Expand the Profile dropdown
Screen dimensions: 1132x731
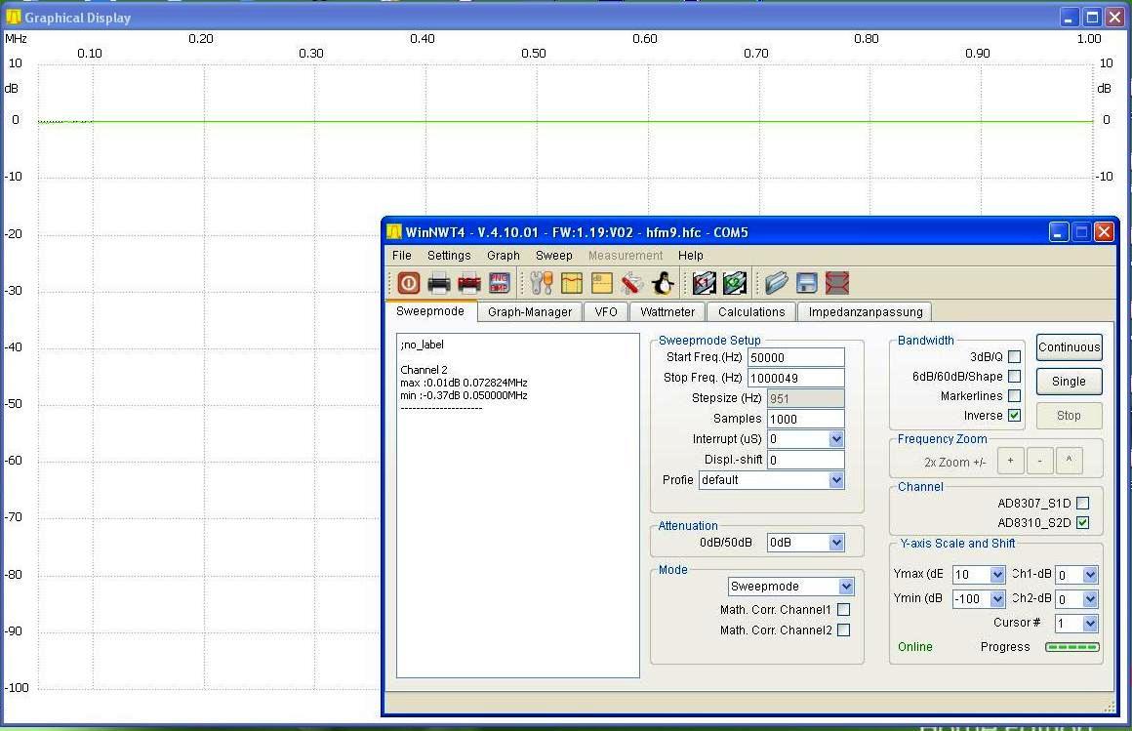pos(835,480)
